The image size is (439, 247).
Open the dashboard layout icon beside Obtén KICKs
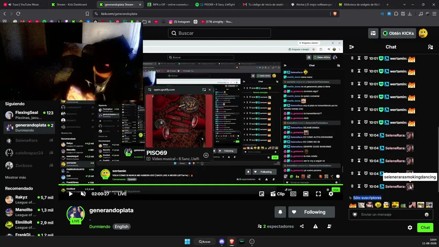[373, 33]
